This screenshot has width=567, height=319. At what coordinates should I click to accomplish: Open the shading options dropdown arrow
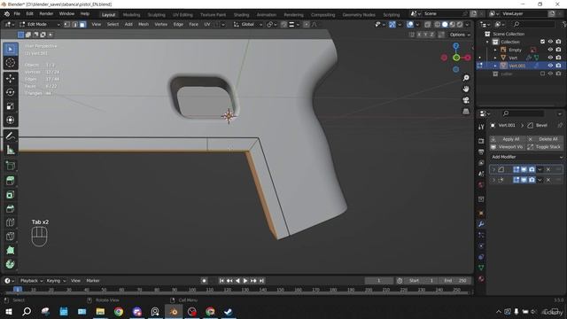[x=467, y=24]
